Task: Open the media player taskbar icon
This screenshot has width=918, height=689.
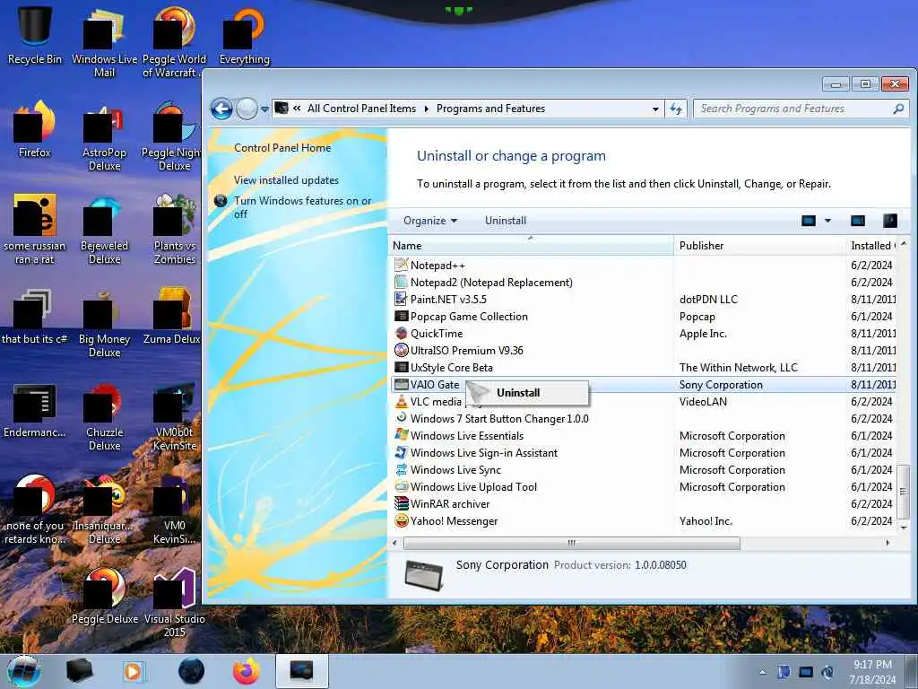Action: click(x=133, y=671)
